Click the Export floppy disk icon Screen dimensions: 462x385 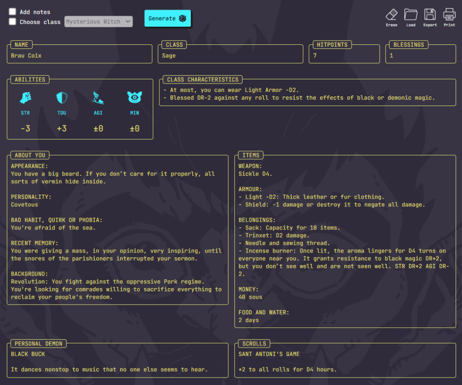click(x=430, y=14)
